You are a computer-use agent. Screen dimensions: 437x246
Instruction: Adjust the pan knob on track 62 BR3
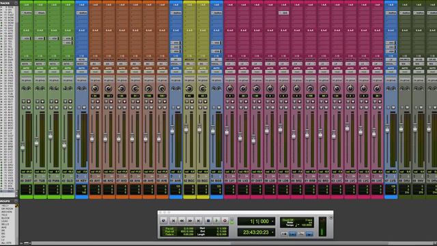pyautogui.click(x=323, y=89)
